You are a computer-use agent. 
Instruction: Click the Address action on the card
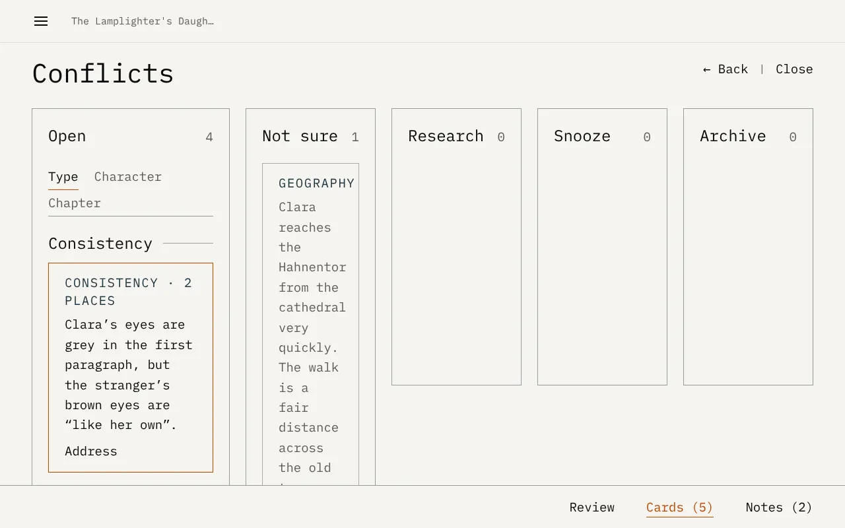click(x=91, y=451)
